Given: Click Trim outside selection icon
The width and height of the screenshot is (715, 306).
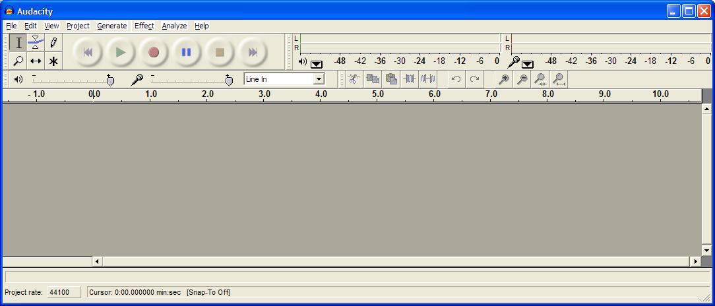Looking at the screenshot, I should [x=410, y=79].
